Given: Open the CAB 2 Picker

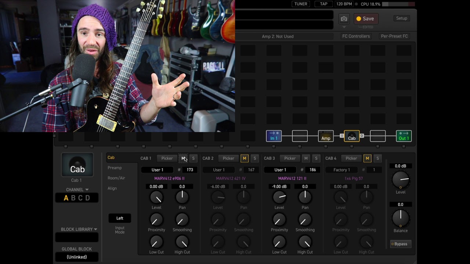Looking at the screenshot, I should click(x=228, y=158).
